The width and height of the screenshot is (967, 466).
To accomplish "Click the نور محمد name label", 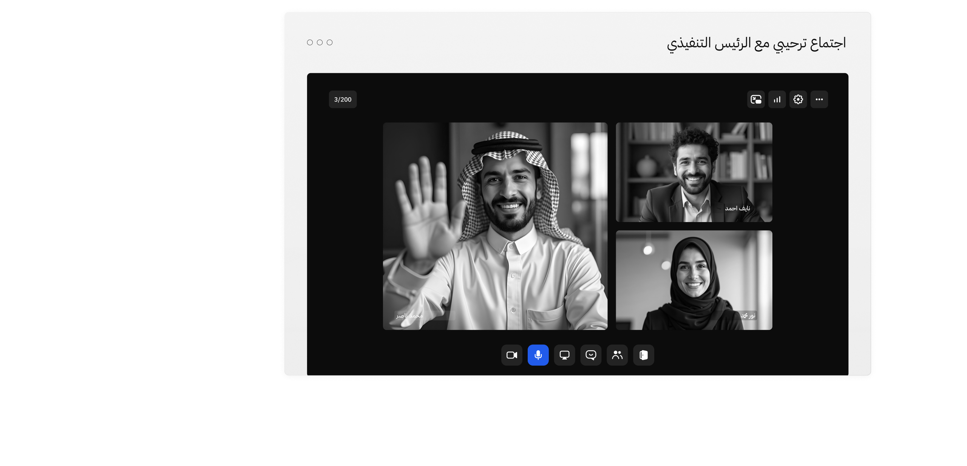I will (x=748, y=316).
